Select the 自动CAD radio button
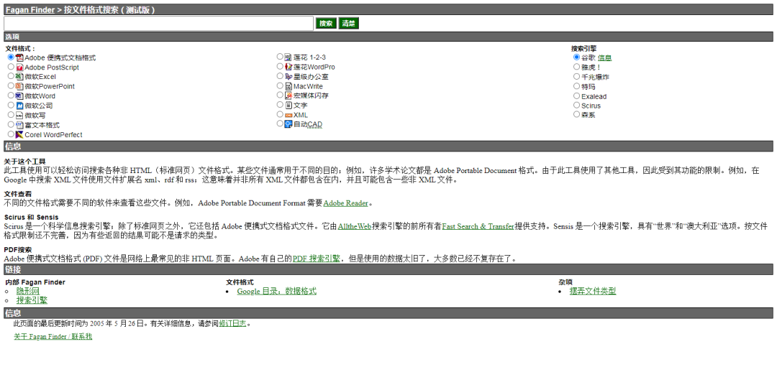Viewport: 777px width, 367px height. click(280, 124)
